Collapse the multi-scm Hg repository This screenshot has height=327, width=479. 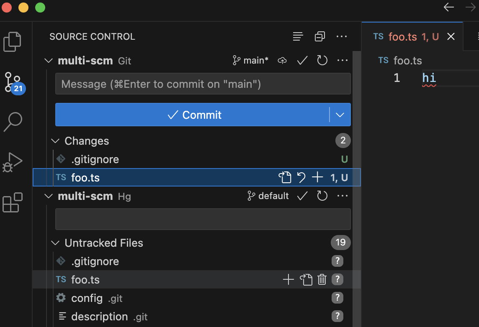coord(49,196)
